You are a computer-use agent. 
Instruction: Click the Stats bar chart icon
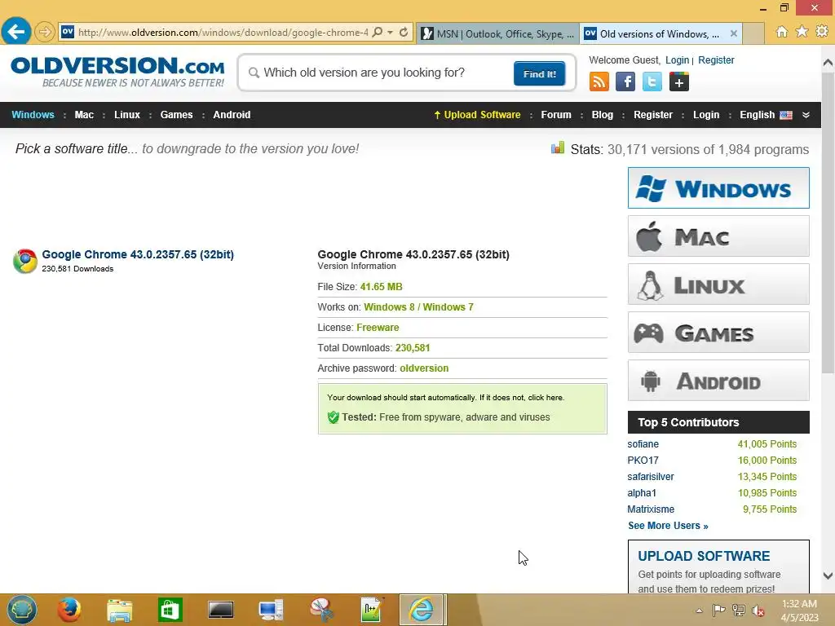tap(558, 148)
